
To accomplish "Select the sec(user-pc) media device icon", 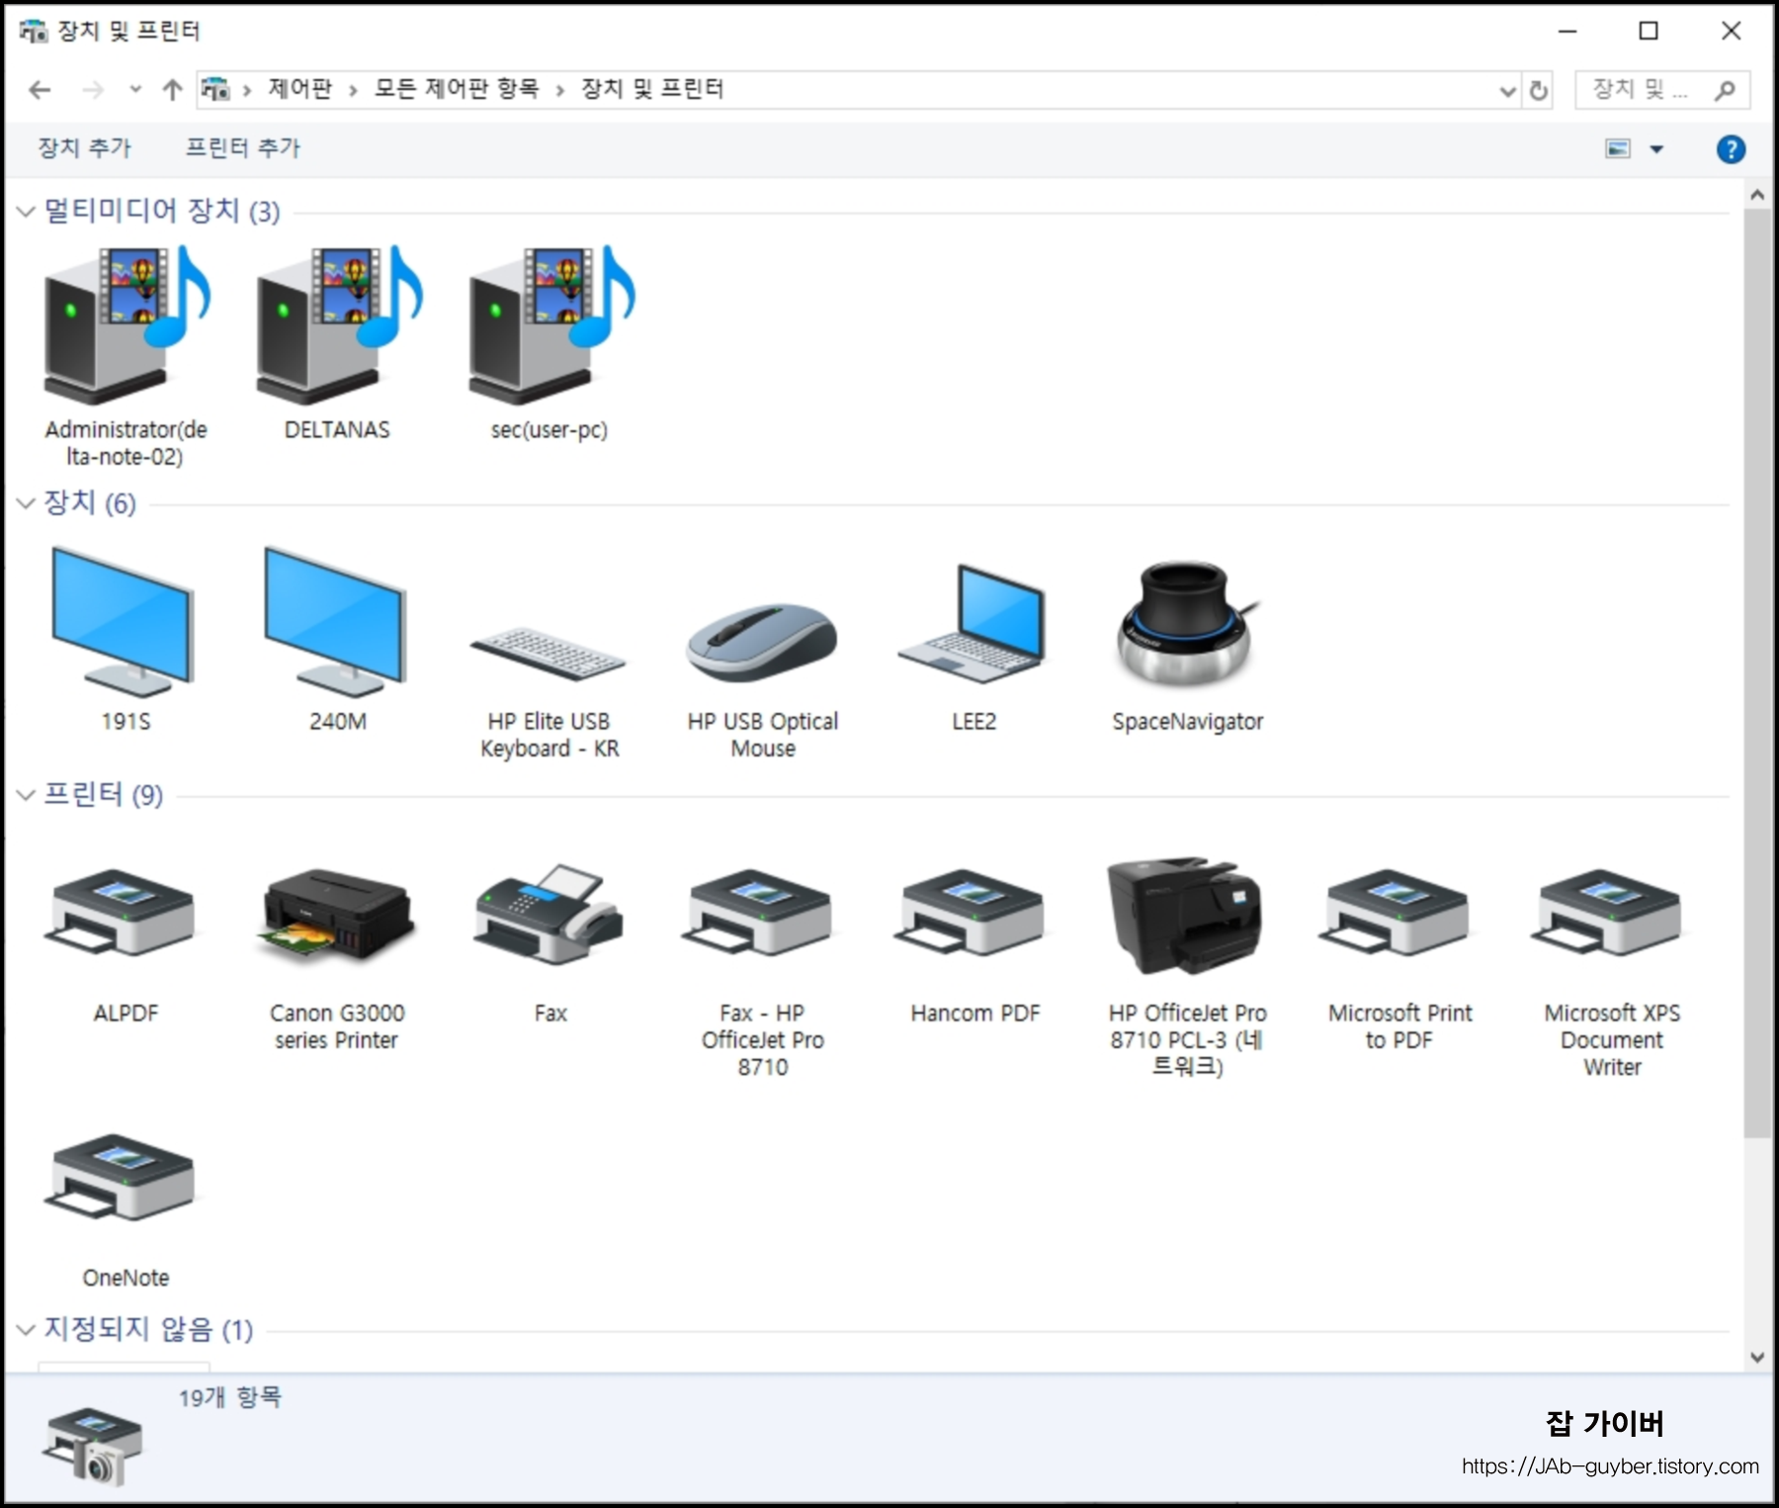I will click(x=551, y=324).
